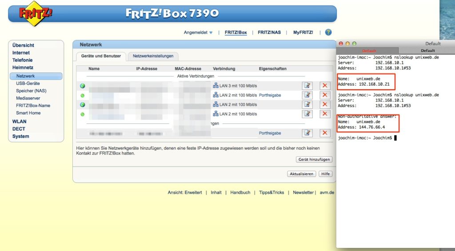Delete the LAN 3 device entry
Image resolution: width=455 pixels, height=251 pixels.
(x=325, y=86)
